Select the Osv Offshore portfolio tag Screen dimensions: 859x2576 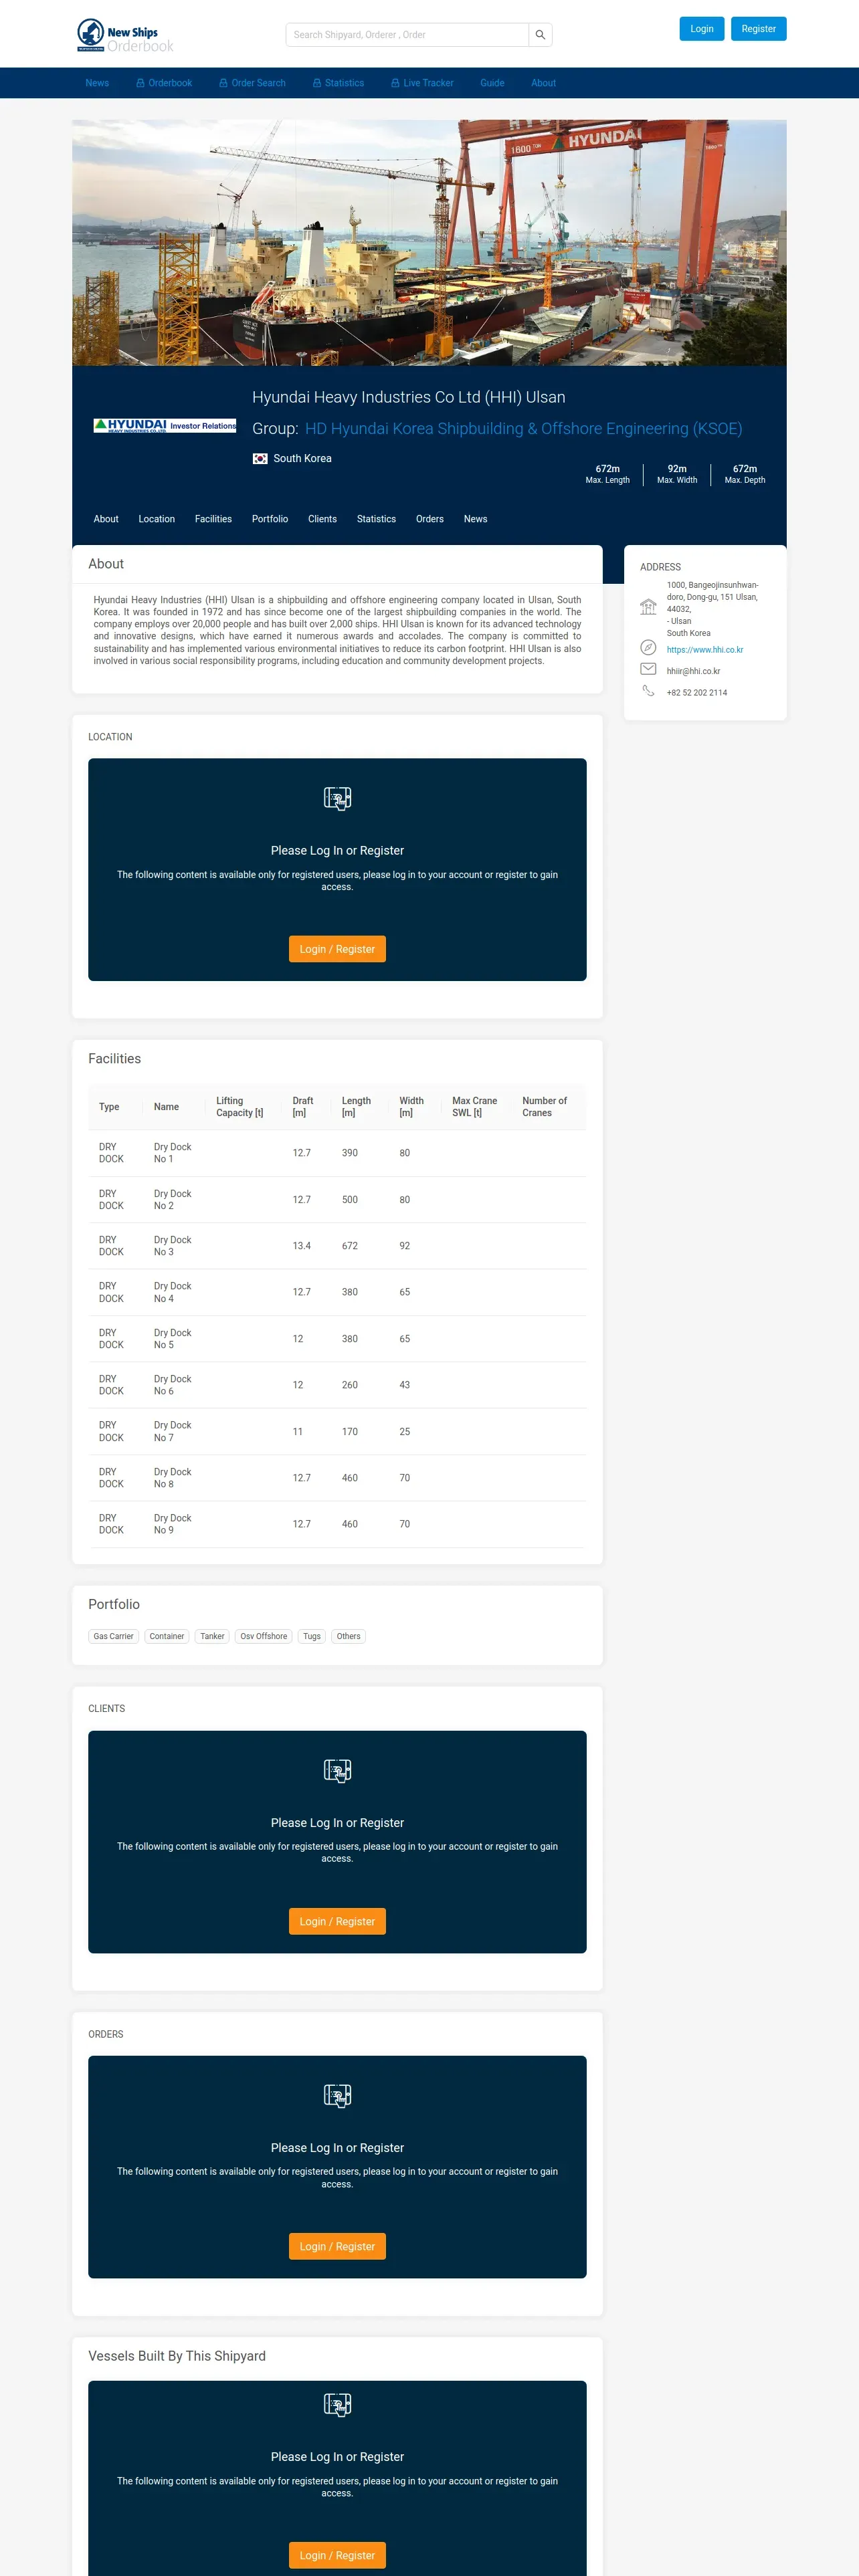point(264,1636)
